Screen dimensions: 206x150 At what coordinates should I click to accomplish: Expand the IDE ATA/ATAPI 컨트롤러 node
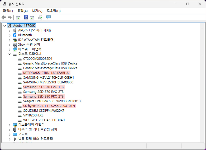9,40
